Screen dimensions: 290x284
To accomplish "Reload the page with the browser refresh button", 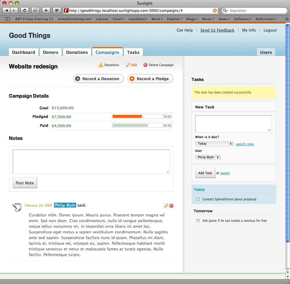I will pos(24,10).
